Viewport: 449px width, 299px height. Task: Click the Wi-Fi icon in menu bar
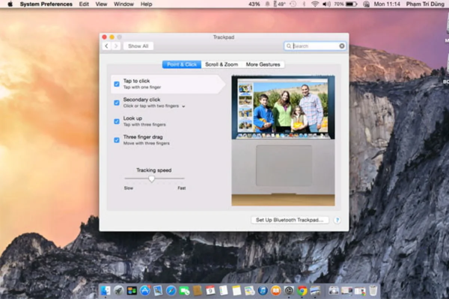click(x=315, y=4)
